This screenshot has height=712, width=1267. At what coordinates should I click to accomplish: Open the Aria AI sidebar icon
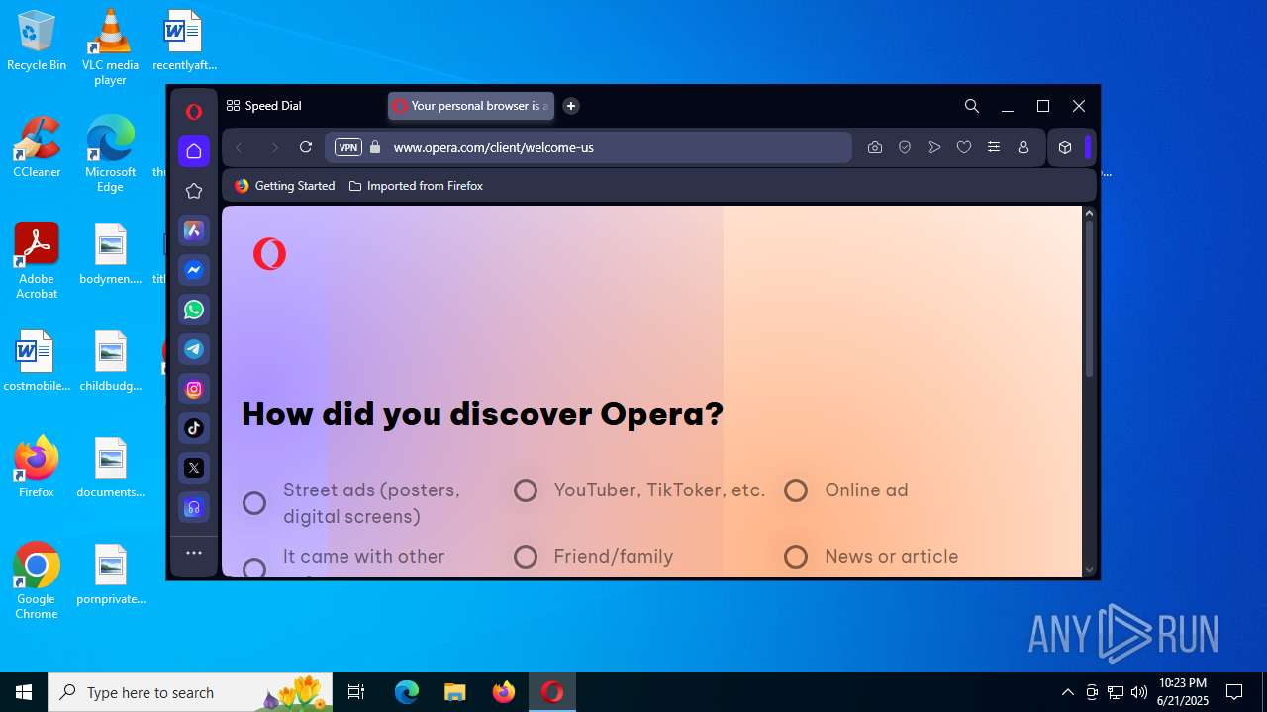click(194, 230)
